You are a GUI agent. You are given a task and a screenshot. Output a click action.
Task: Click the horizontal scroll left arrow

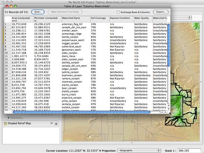point(162,112)
